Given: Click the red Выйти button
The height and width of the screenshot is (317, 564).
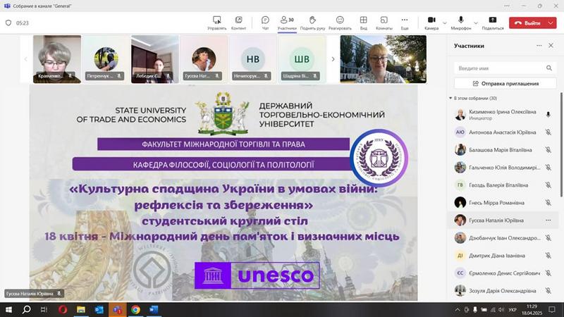Looking at the screenshot, I should (527, 23).
